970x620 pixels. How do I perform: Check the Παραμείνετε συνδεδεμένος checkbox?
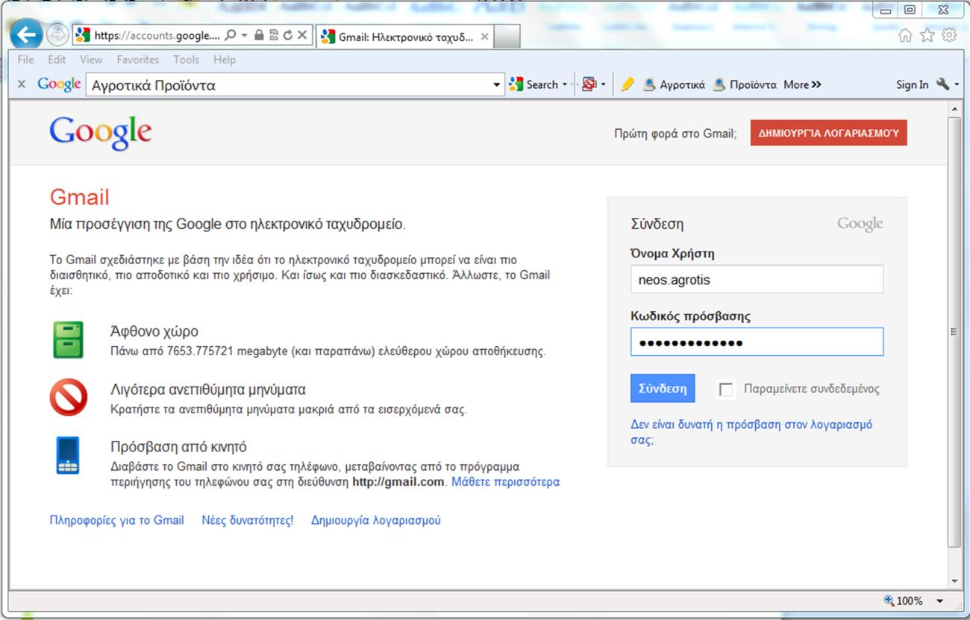[726, 389]
